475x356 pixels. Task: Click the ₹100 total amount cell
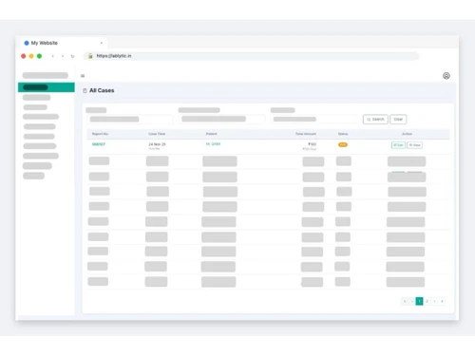point(313,144)
